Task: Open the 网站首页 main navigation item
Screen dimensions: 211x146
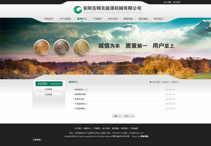Action: [x=49, y=19]
